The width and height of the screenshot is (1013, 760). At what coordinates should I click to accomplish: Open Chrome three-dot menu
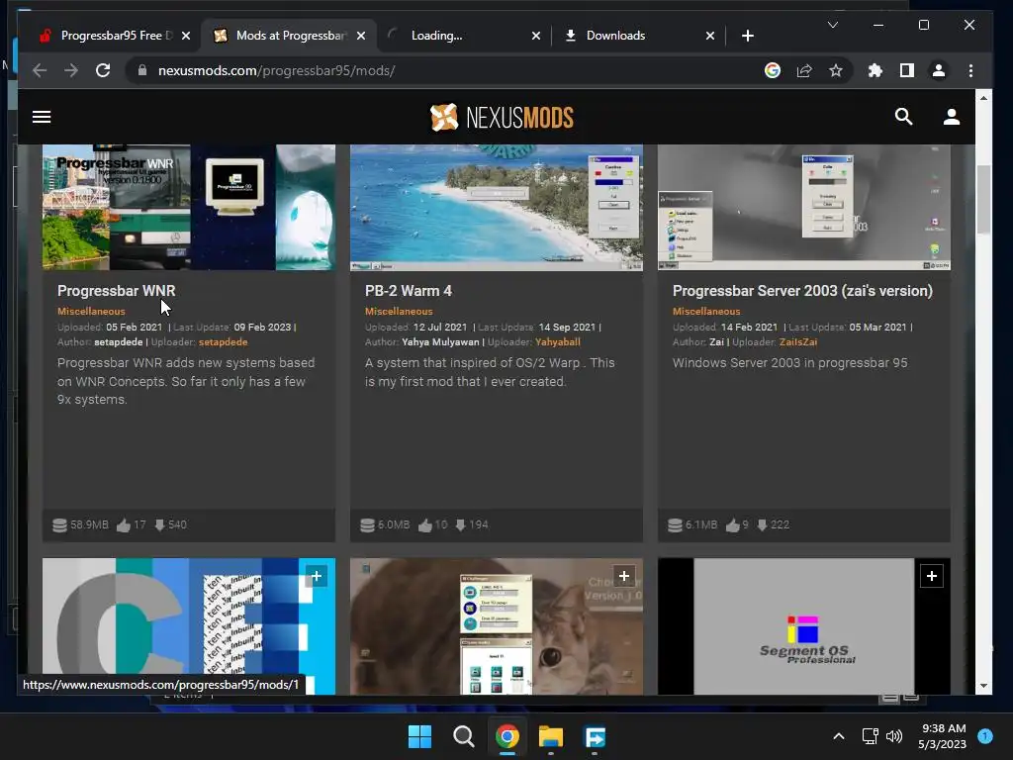click(970, 70)
